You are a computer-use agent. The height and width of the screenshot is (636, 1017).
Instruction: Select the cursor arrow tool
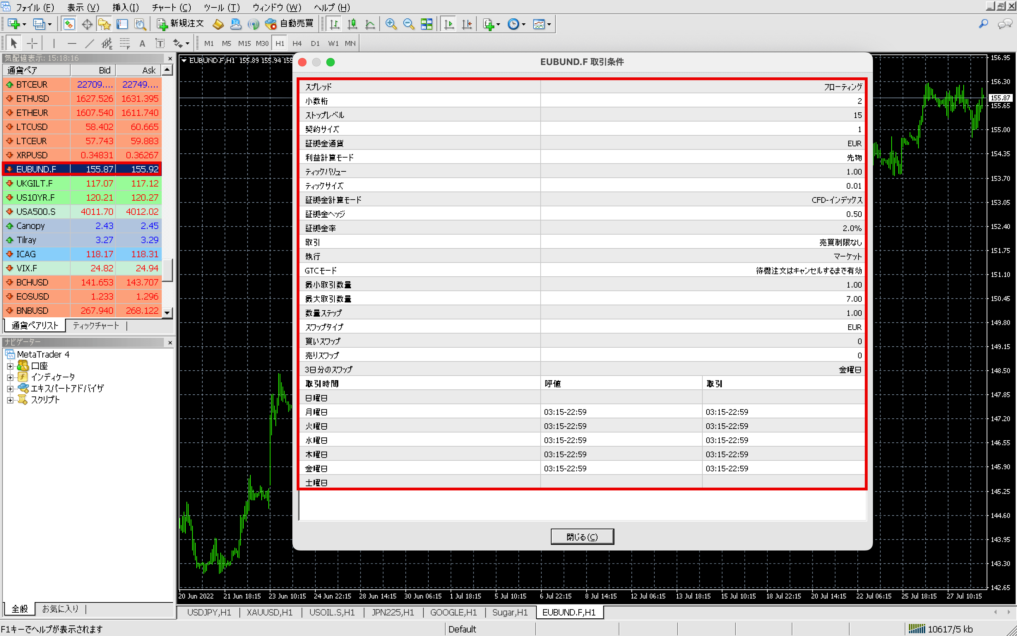[14, 43]
